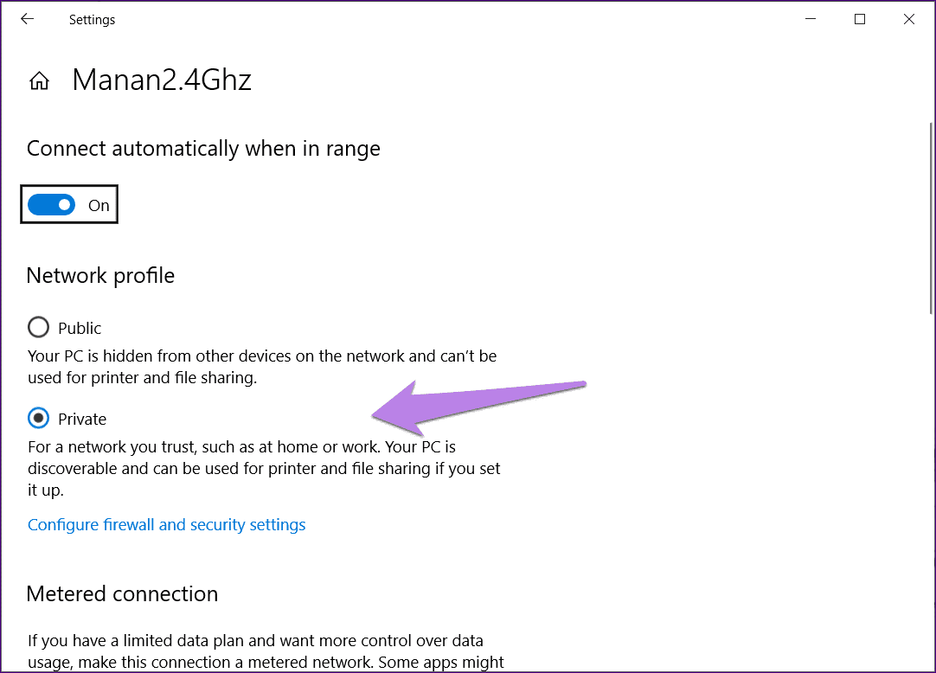Image resolution: width=936 pixels, height=673 pixels.
Task: Click the home icon beside Manan2.4Ghz
Action: (39, 80)
